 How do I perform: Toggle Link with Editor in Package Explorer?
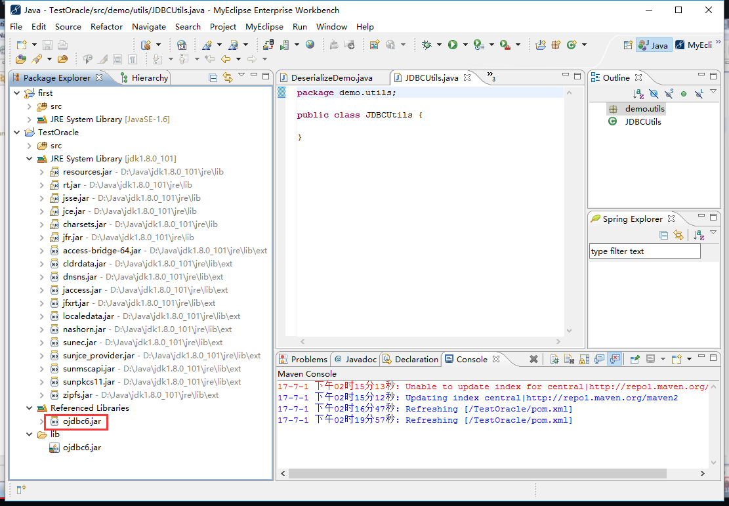[228, 78]
